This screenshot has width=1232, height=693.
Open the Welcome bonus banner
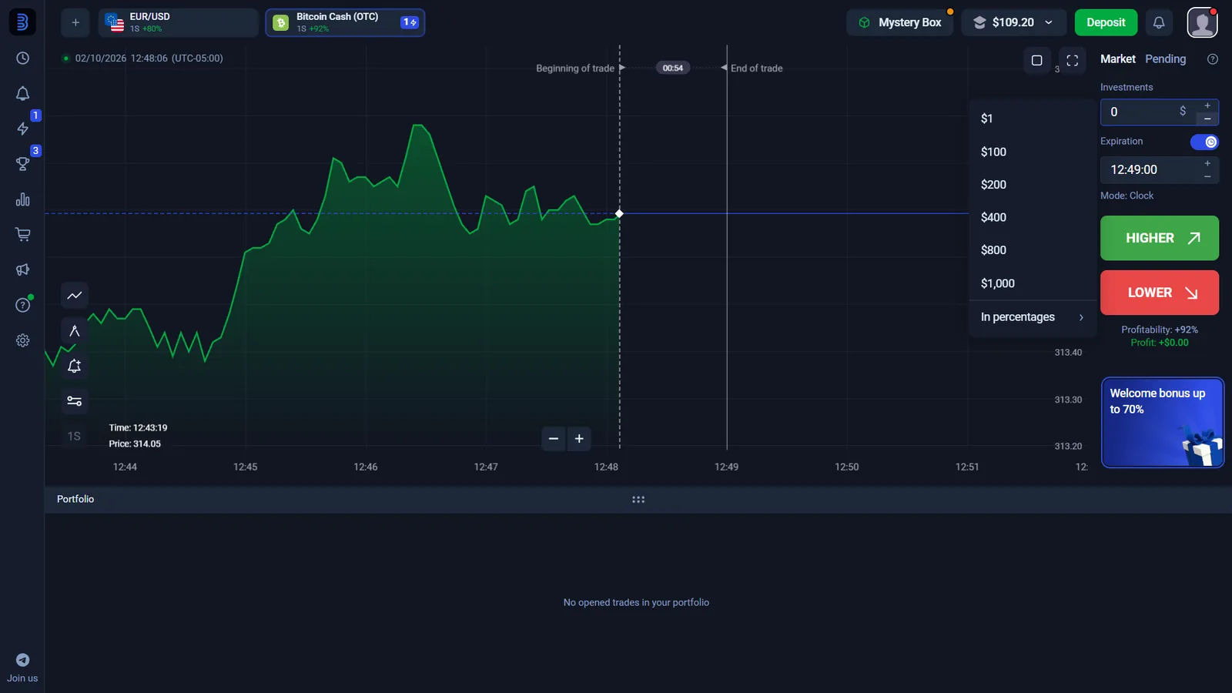(x=1163, y=423)
